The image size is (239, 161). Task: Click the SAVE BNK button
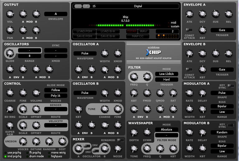click(108, 36)
